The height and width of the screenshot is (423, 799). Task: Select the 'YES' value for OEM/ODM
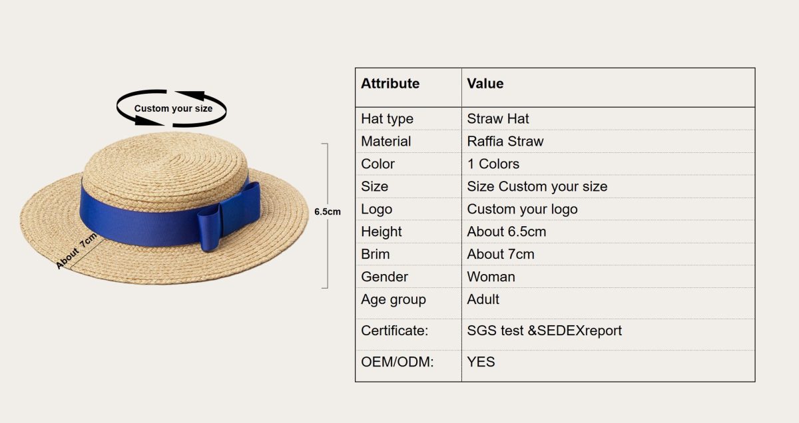point(481,362)
